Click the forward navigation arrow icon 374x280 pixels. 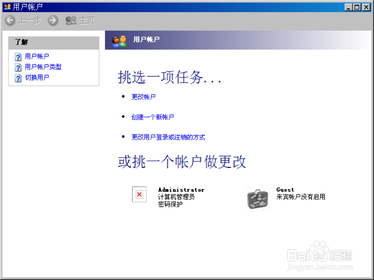[x=53, y=20]
